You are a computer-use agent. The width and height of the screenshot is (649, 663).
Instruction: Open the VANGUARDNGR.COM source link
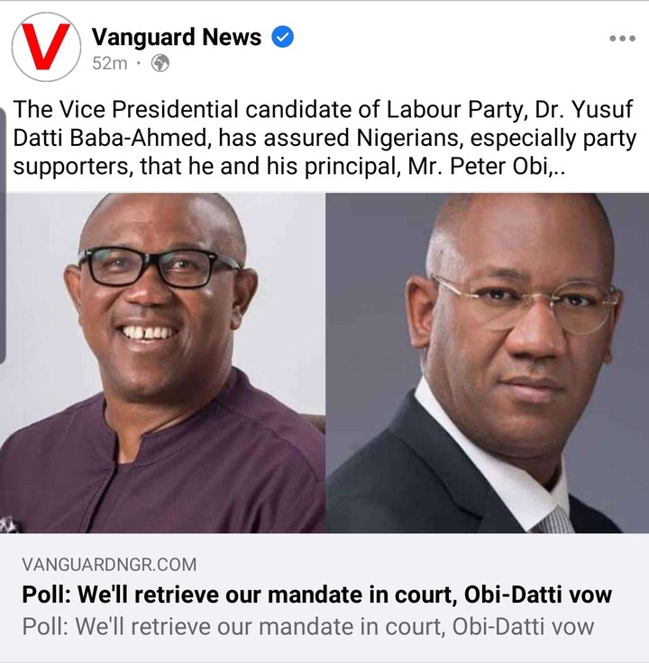[x=109, y=565]
